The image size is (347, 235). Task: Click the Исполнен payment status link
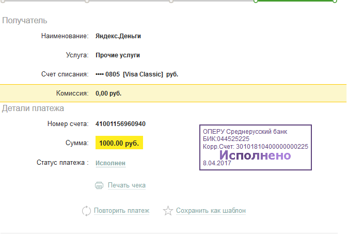(111, 163)
